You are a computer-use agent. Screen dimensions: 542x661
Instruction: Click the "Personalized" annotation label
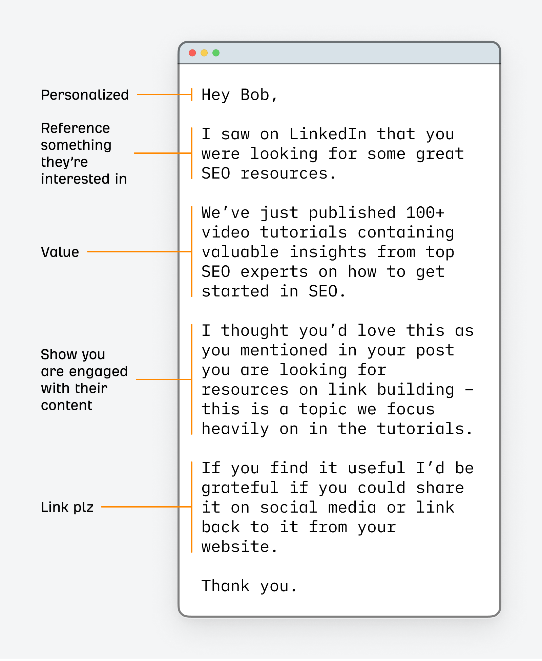click(x=85, y=95)
